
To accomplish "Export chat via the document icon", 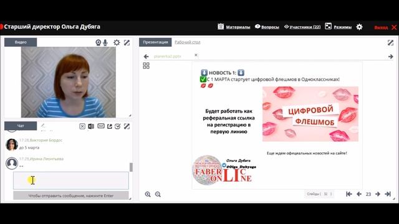I will coord(91,126).
